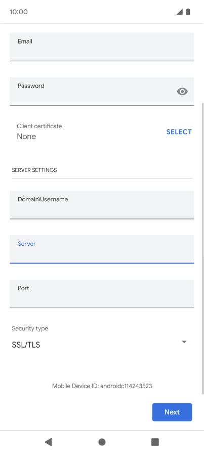Toggle password visibility eye icon
This screenshot has width=204, height=454.
click(x=182, y=92)
